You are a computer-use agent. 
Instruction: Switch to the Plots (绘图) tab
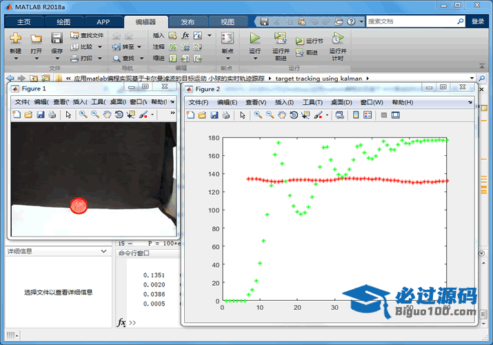coord(63,22)
